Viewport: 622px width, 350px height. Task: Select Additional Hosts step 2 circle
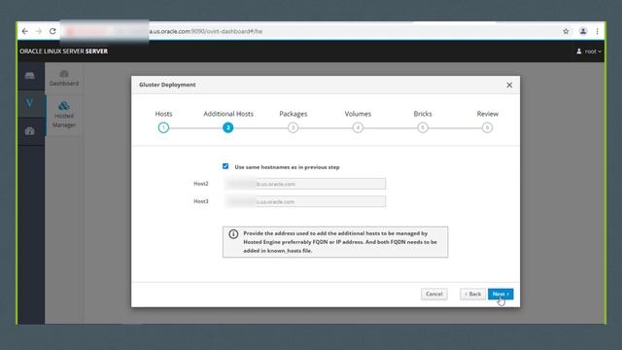228,127
